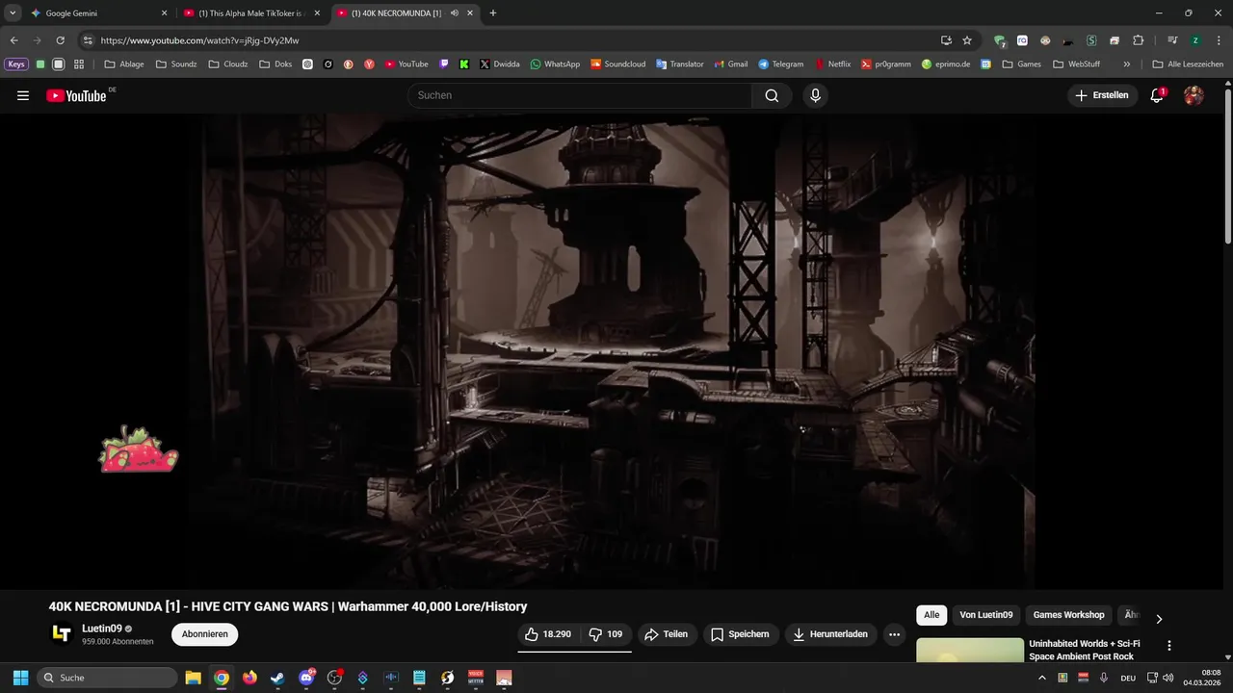Go back in browser history
Viewport: 1233px width, 693px height.
point(13,40)
